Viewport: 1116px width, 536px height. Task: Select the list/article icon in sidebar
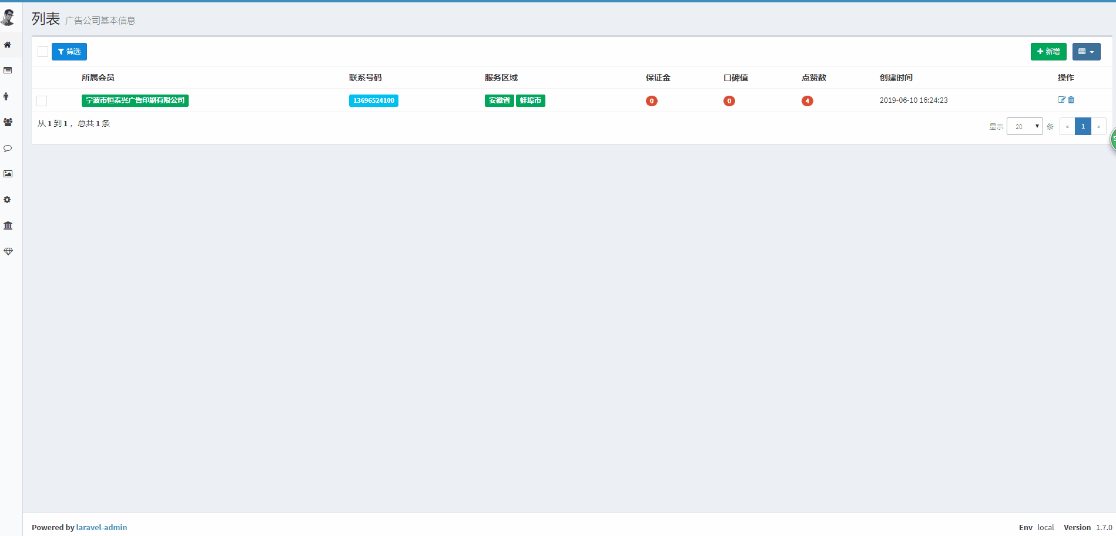8,70
